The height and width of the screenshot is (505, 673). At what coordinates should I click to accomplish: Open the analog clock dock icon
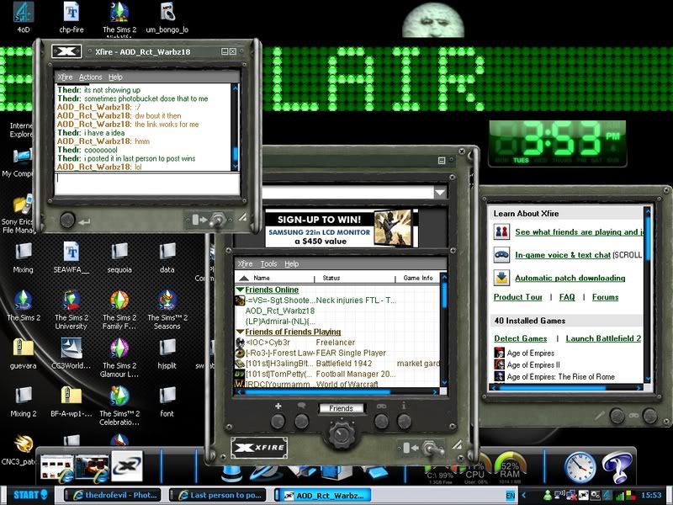(580, 467)
